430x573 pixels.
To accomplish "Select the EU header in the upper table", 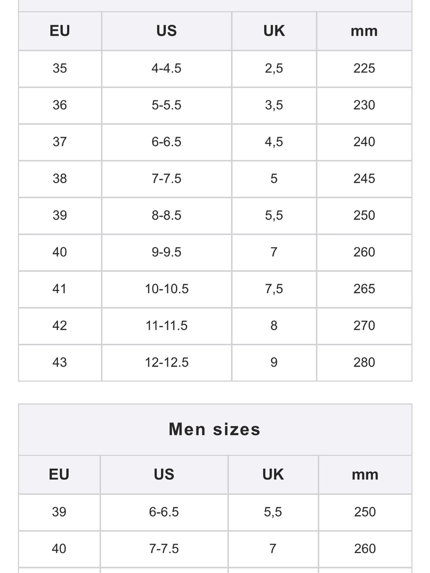I will [60, 31].
